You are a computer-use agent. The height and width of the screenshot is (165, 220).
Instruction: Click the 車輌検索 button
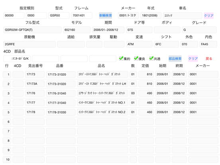(x=106, y=15)
